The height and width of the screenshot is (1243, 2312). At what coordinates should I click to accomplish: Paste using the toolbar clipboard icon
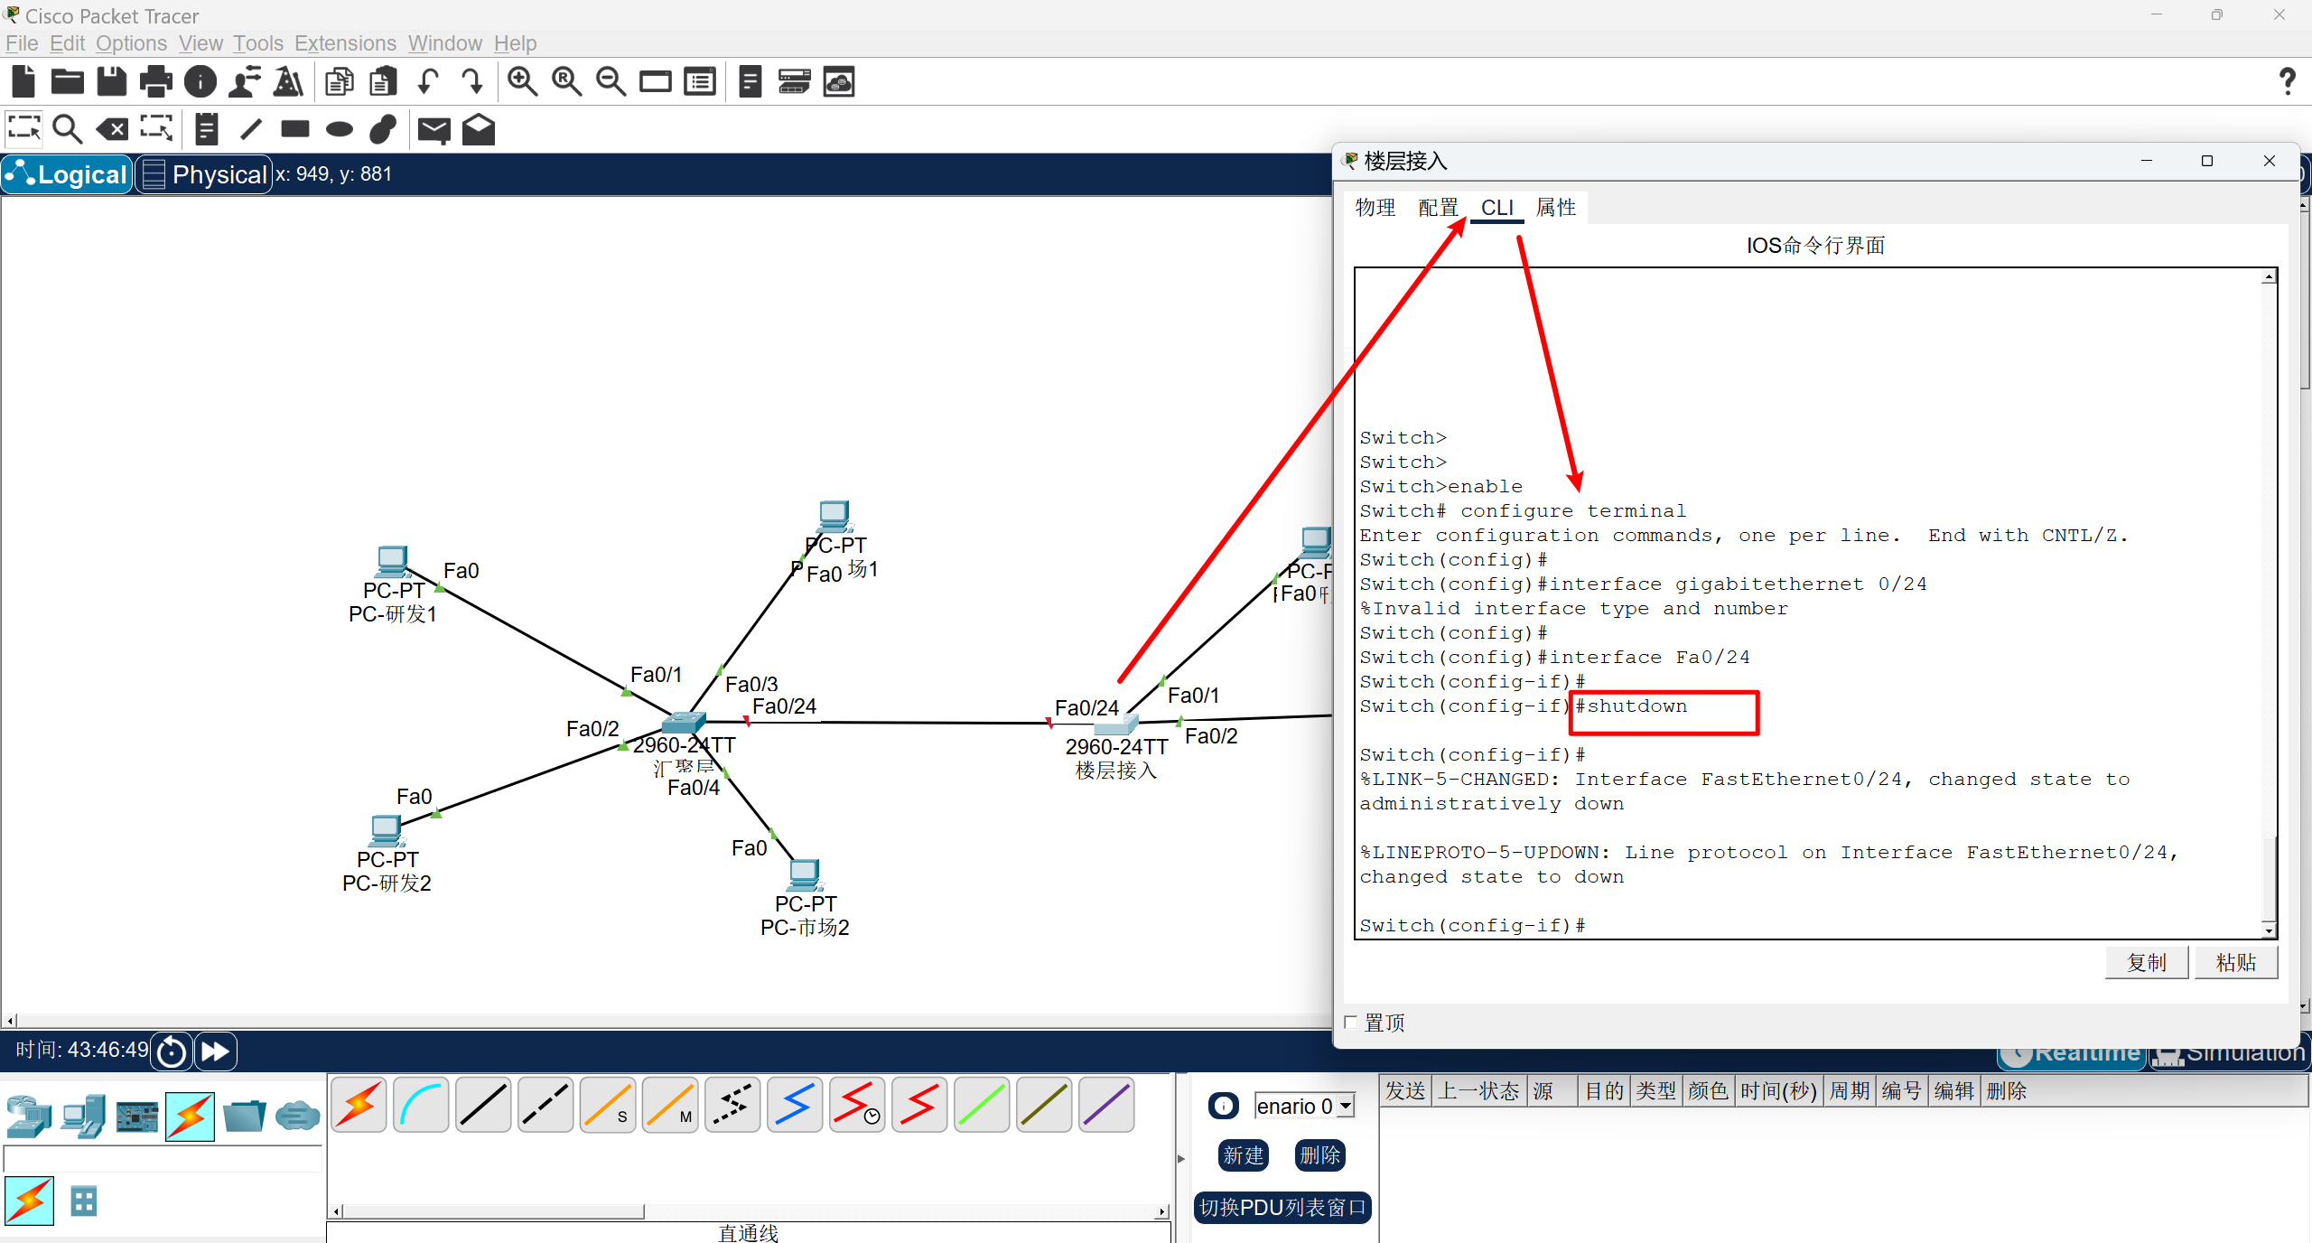384,82
